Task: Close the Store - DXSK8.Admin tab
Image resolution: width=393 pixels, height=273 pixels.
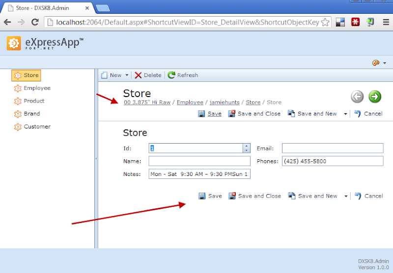Action: click(x=87, y=8)
